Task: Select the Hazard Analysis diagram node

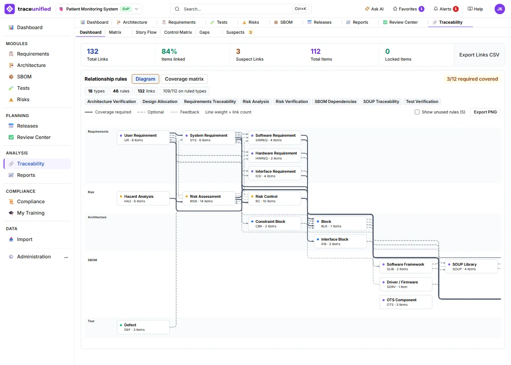Action: (143, 199)
